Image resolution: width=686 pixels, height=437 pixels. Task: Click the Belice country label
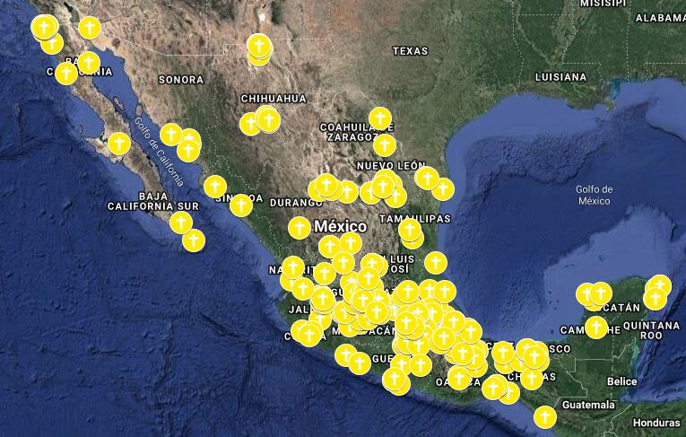tap(622, 382)
